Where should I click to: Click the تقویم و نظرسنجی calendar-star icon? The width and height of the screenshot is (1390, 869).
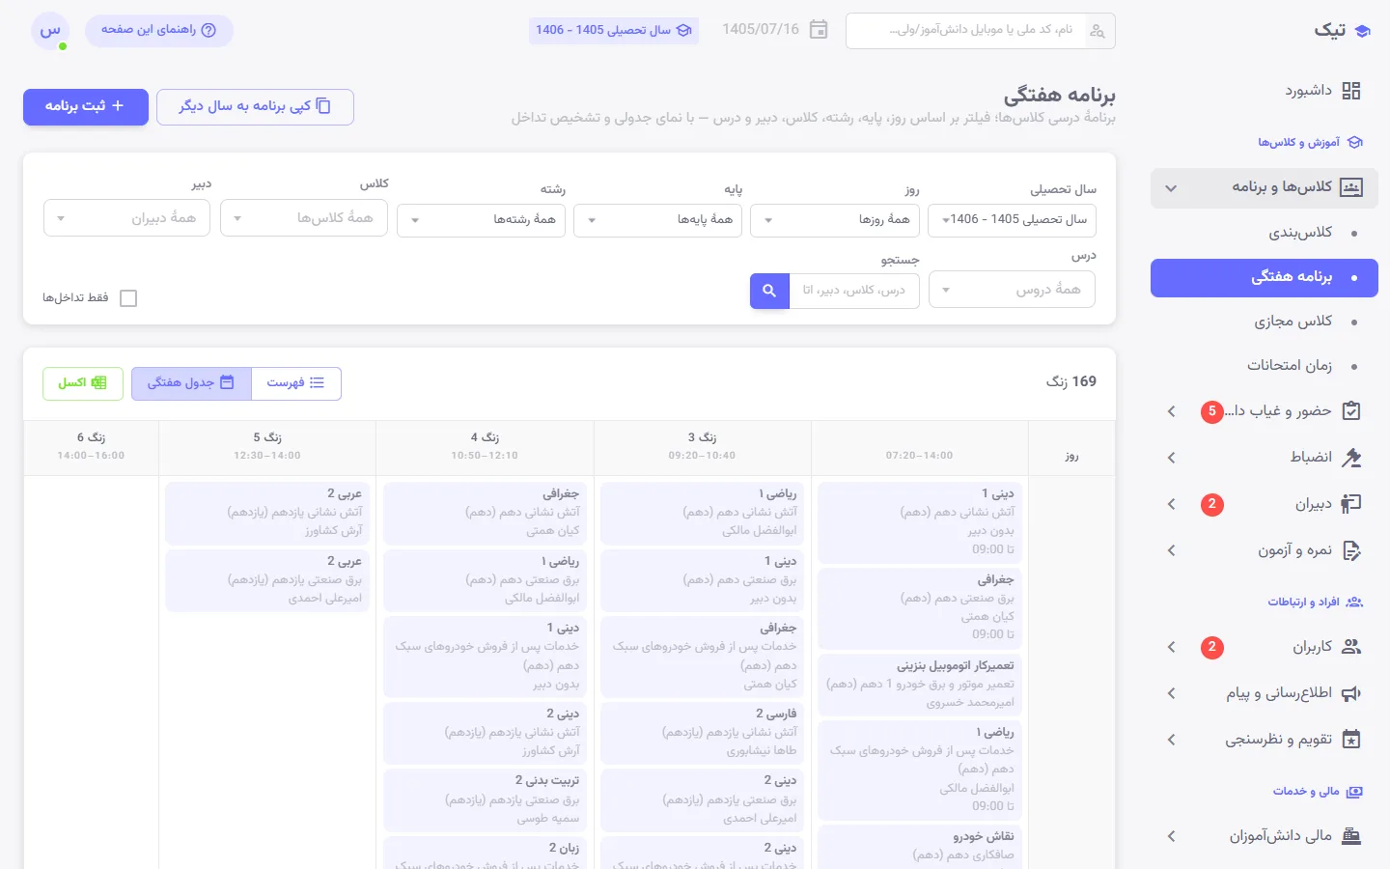[1351, 740]
